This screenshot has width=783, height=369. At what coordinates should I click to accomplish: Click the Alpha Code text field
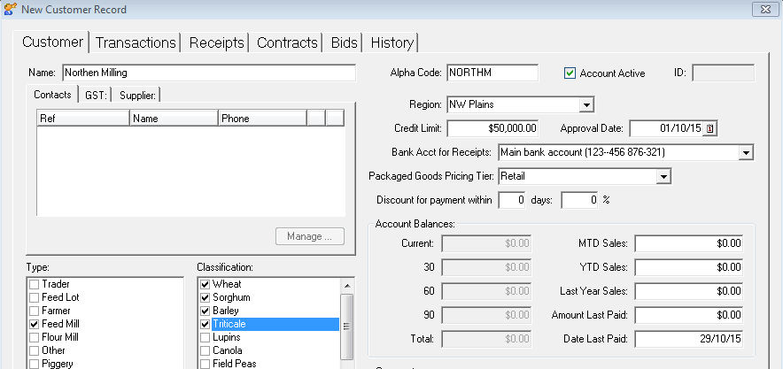coord(492,73)
